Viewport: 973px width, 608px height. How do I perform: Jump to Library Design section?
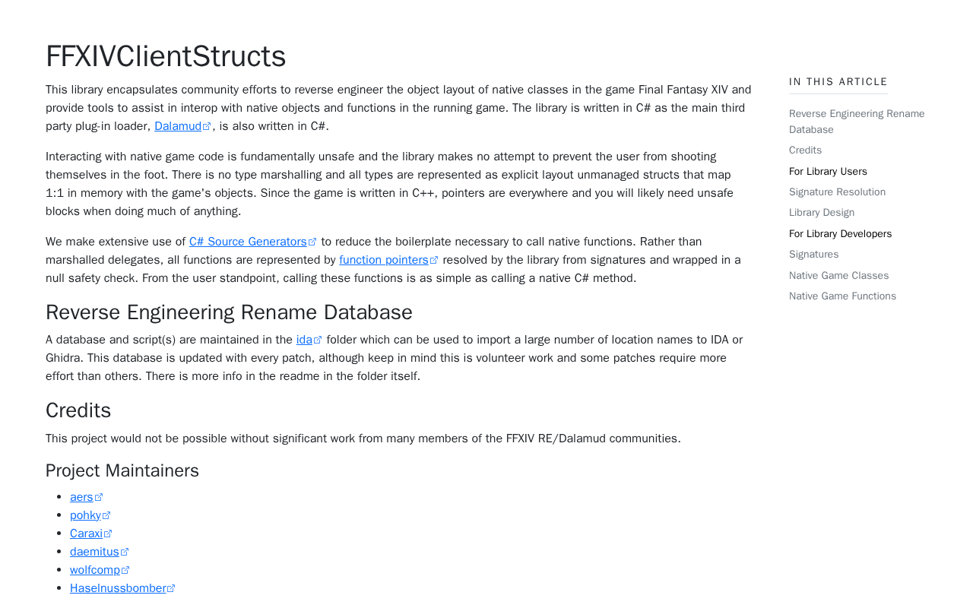click(821, 213)
